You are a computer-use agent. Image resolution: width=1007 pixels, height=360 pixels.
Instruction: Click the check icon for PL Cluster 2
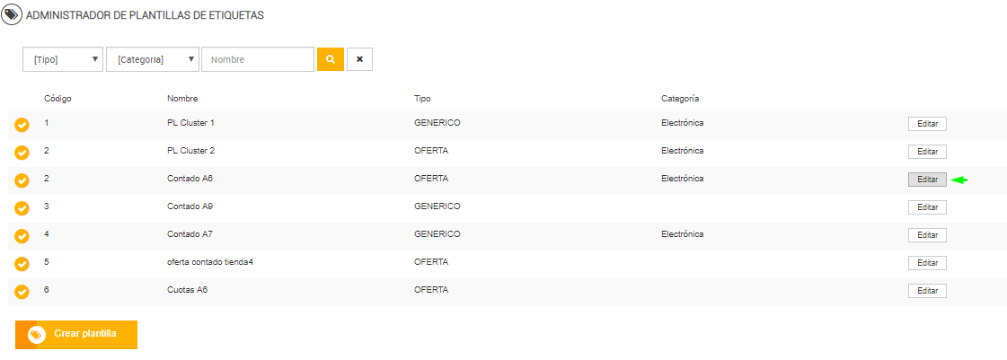22,153
